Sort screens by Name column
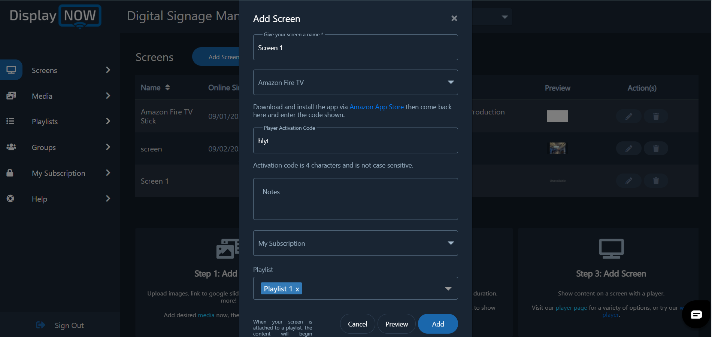 [167, 88]
